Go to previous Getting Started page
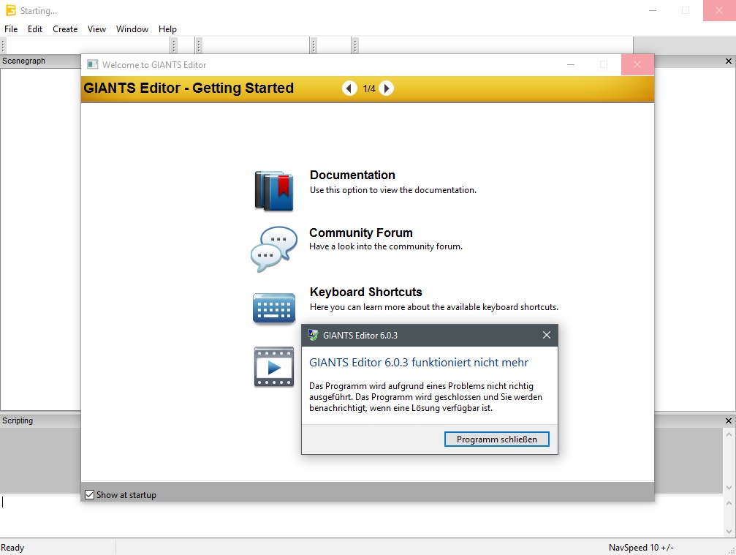Screen dimensions: 736x555 (349, 88)
